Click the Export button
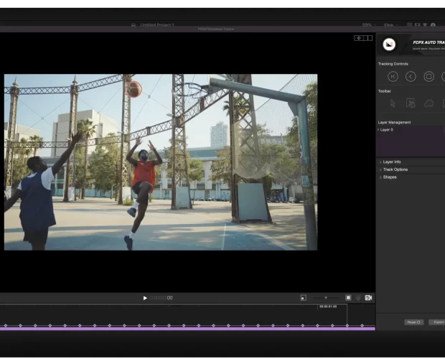This screenshot has height=359, width=445. (x=437, y=322)
